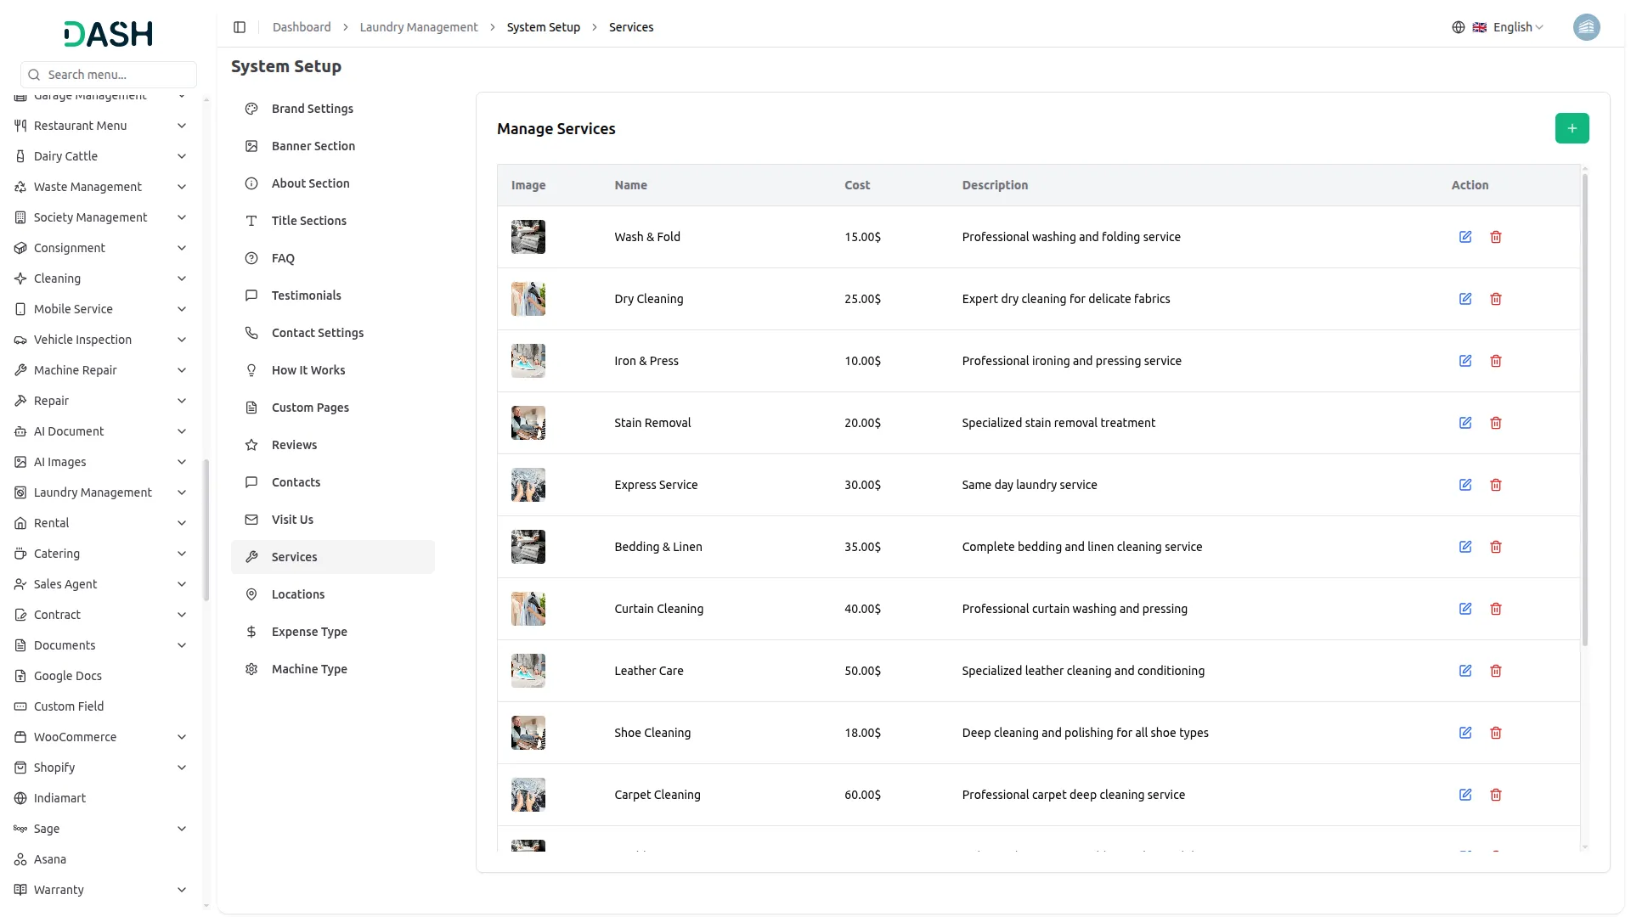Focus the Search menu input field
This screenshot has height=917, width=1631.
(x=109, y=75)
